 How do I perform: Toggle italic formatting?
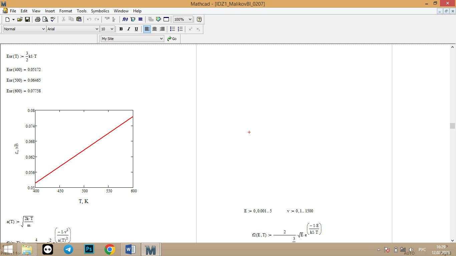(x=129, y=29)
